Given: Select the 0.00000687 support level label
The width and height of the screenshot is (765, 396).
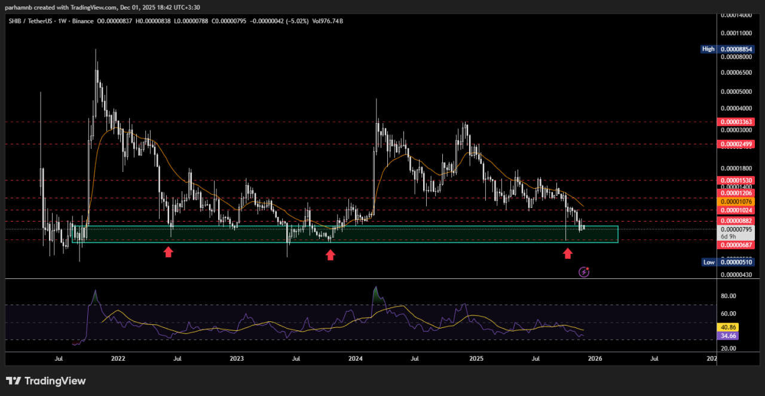Looking at the screenshot, I should coord(737,245).
